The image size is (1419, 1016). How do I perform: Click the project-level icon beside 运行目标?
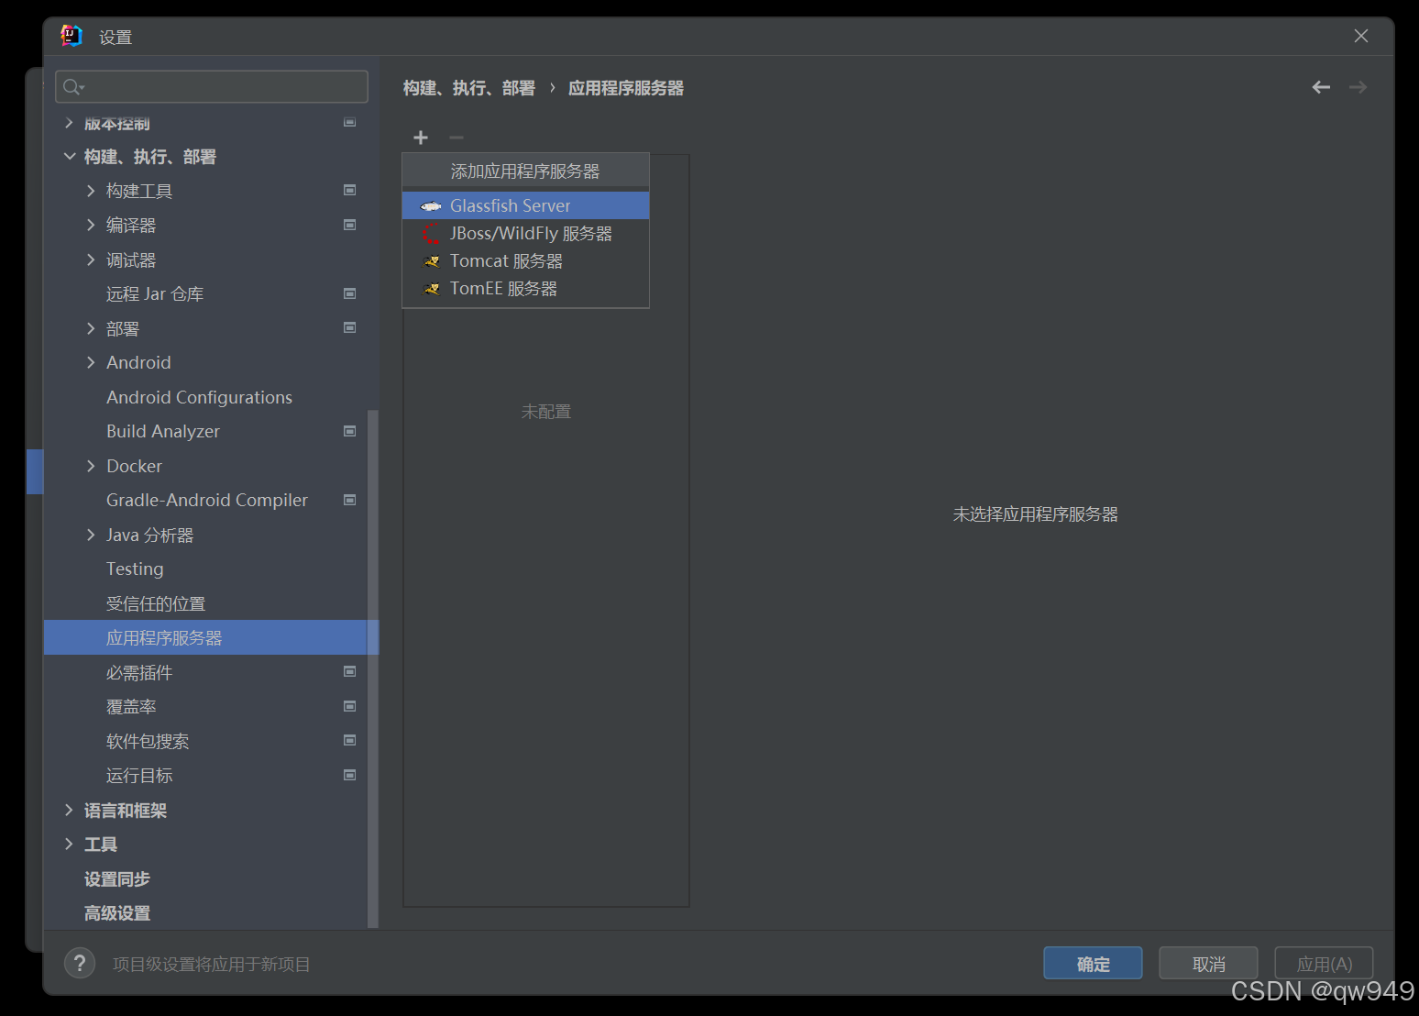point(349,775)
